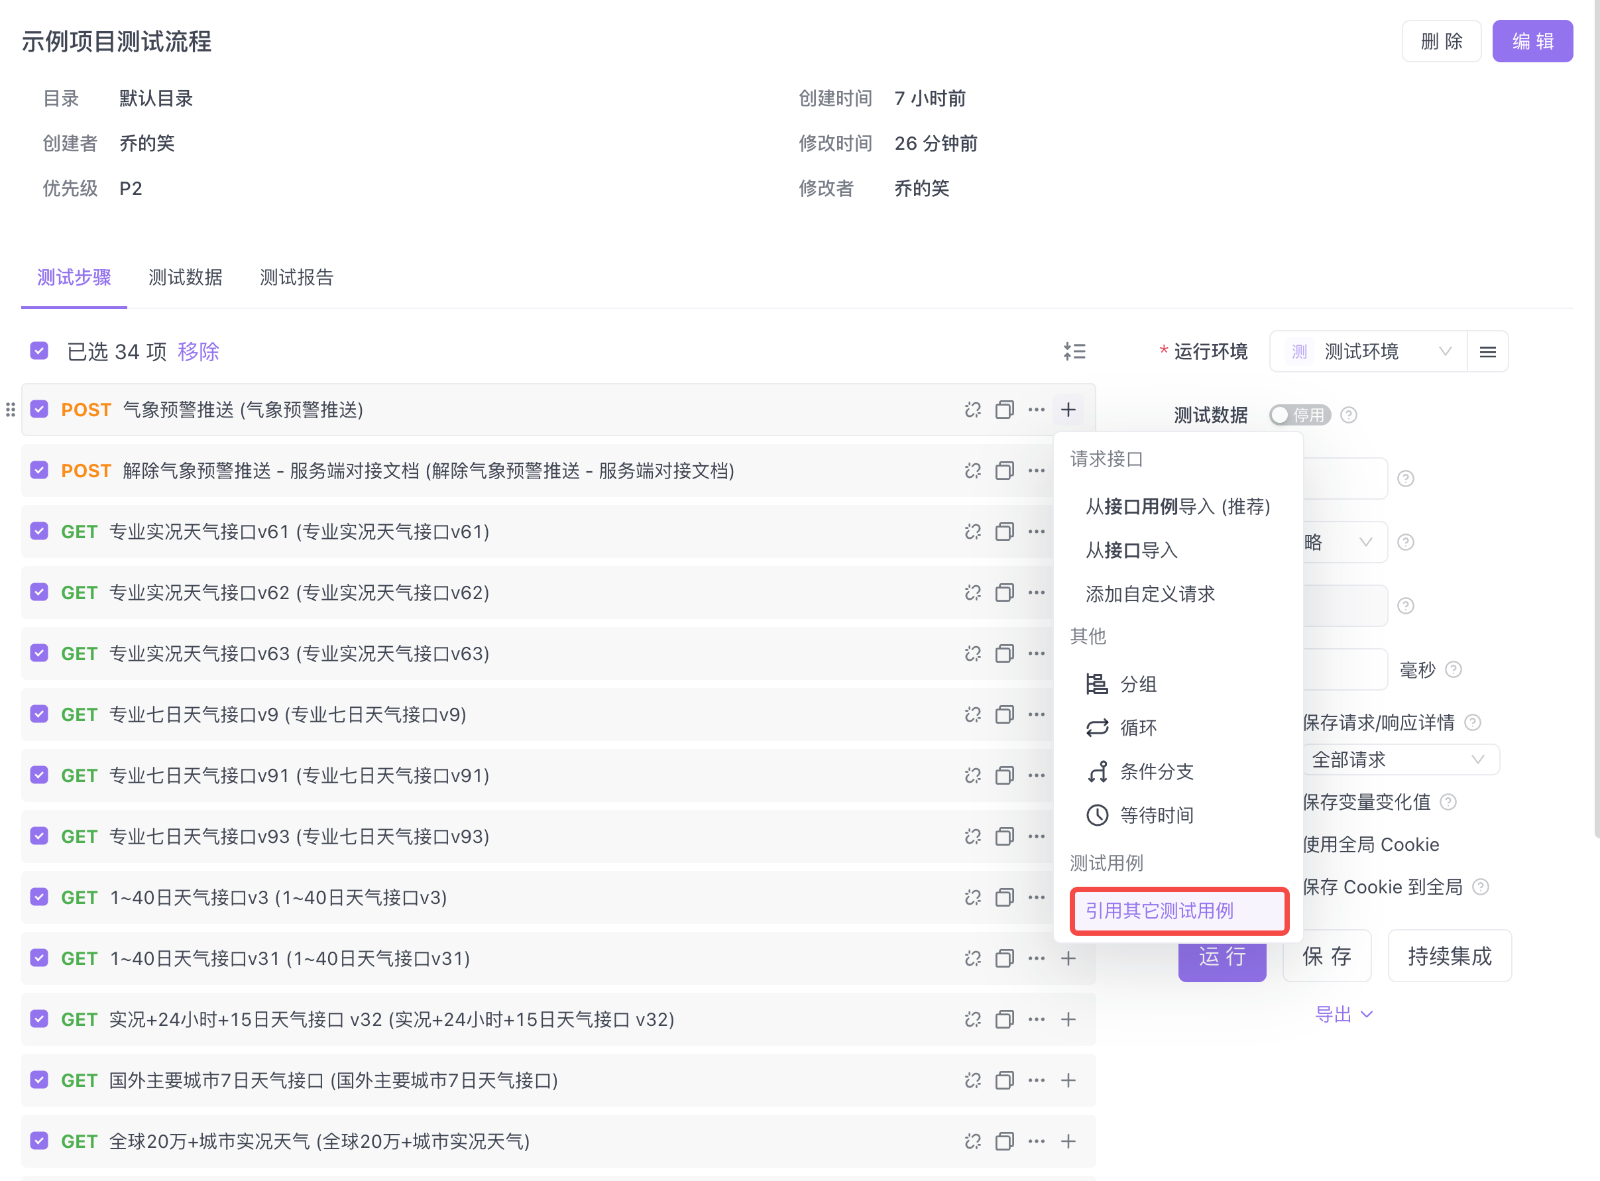
Task: Toggle the 测试数据 停用 switch
Action: click(x=1299, y=416)
